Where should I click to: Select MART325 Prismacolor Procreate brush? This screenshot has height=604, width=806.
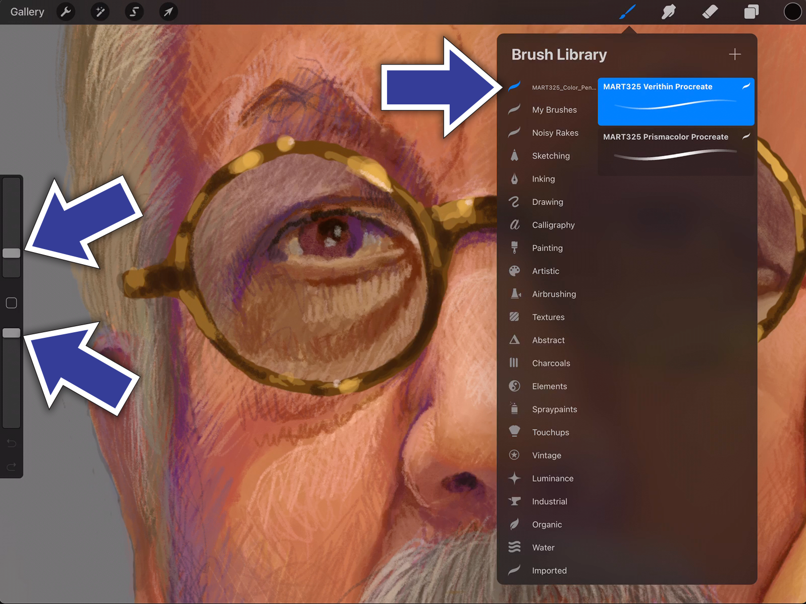coord(676,151)
